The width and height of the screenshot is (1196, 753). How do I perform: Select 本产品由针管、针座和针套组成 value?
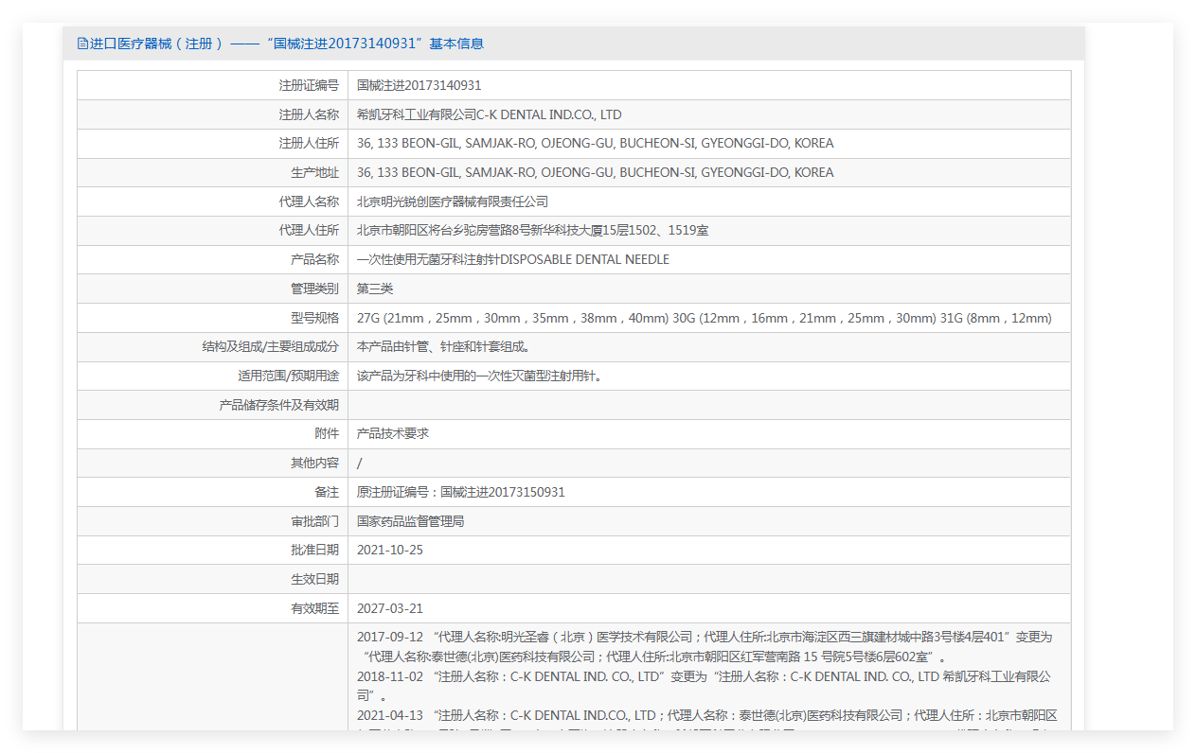tap(443, 347)
